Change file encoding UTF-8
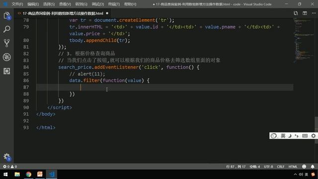Screen dimensions: 318x179 click(x=268, y=167)
